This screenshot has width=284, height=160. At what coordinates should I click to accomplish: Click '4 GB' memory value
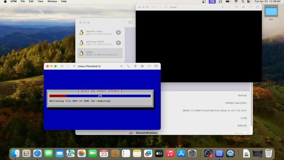tap(244, 118)
